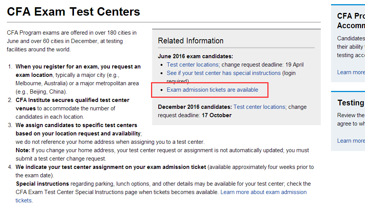Click the bold 'Special instructions' text
365x210 pixels.
42,184
